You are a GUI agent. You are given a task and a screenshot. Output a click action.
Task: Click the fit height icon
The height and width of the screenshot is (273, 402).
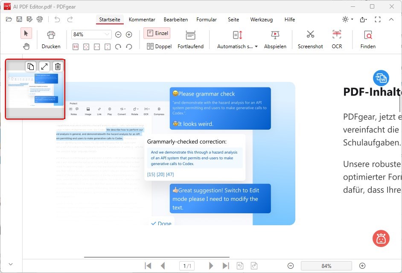[x=108, y=47]
